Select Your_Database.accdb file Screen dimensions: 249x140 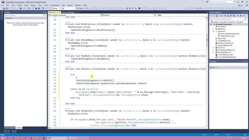click(x=225, y=54)
